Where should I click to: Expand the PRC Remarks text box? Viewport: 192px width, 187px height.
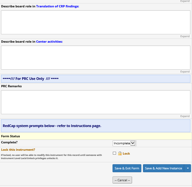185,116
